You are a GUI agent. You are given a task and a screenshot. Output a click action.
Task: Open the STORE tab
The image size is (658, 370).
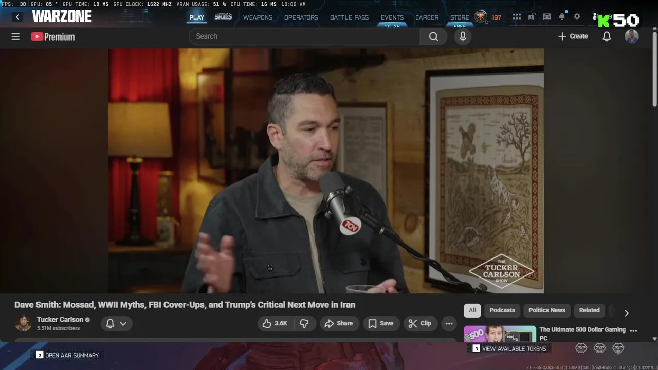[460, 17]
